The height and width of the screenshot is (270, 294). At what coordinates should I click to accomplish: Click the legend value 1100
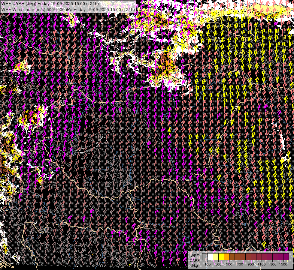point(261,264)
